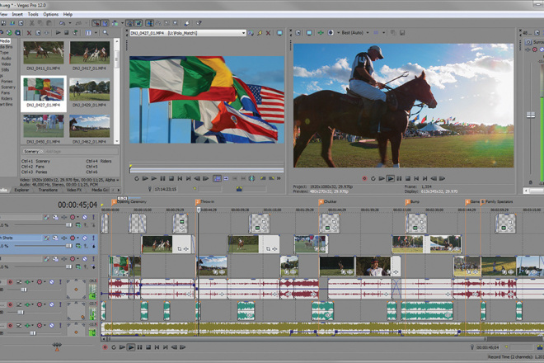Image resolution: width=544 pixels, height=363 pixels.
Task: Click Surround master volume fader handle
Action: [531, 115]
